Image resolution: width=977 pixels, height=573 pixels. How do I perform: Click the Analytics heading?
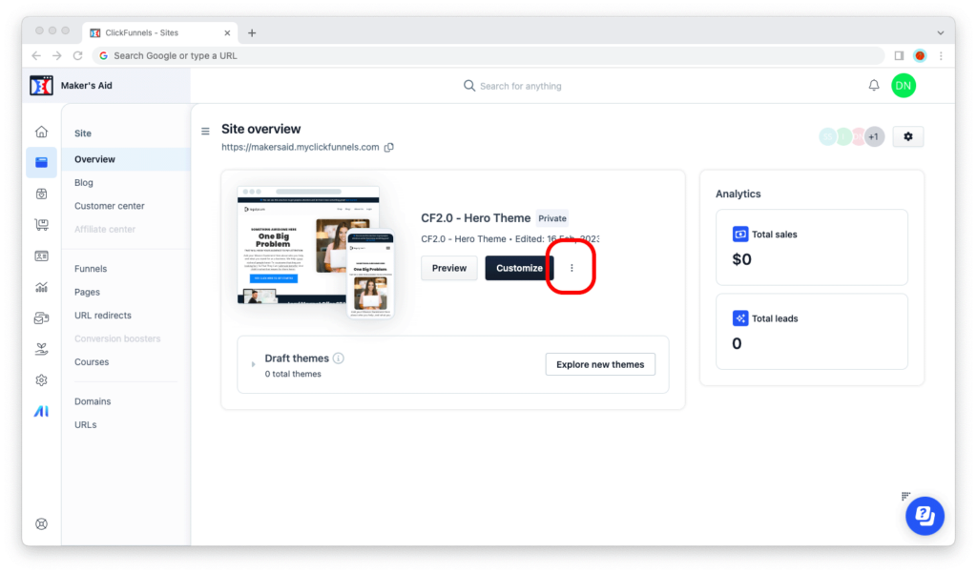[x=738, y=194]
